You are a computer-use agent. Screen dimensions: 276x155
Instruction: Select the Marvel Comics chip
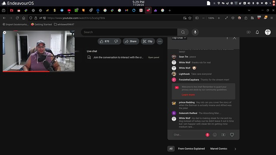tap(219, 149)
